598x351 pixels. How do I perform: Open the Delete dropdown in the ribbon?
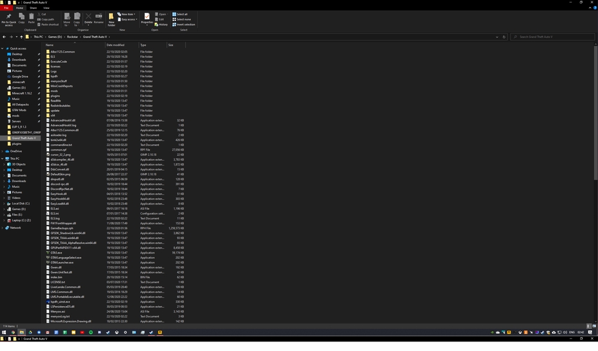pos(88,24)
